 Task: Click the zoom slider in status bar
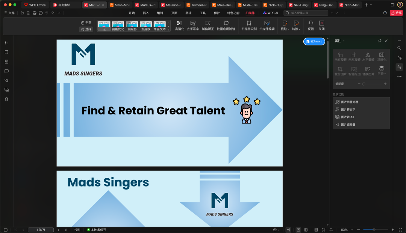pyautogui.click(x=376, y=230)
